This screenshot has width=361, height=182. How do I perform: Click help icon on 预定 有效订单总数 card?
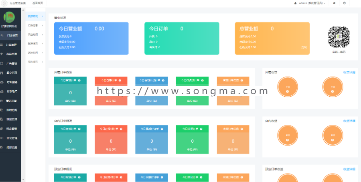point(241,178)
